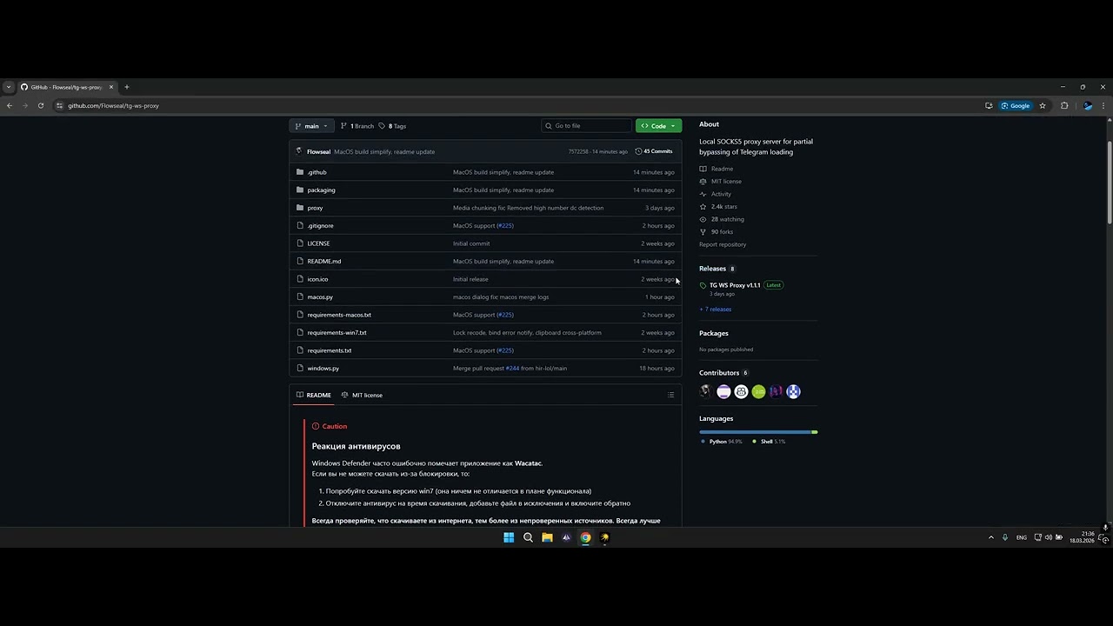Open the macos.py file

[320, 297]
